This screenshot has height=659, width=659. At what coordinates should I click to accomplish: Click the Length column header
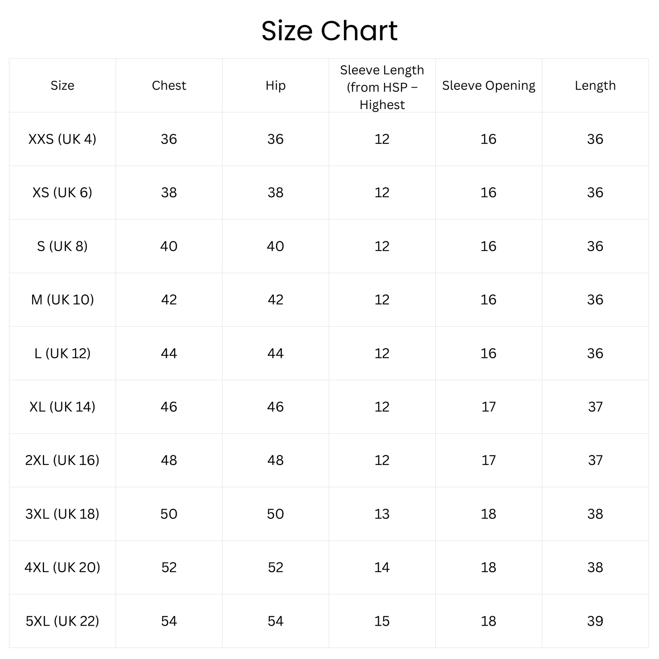[x=595, y=86]
